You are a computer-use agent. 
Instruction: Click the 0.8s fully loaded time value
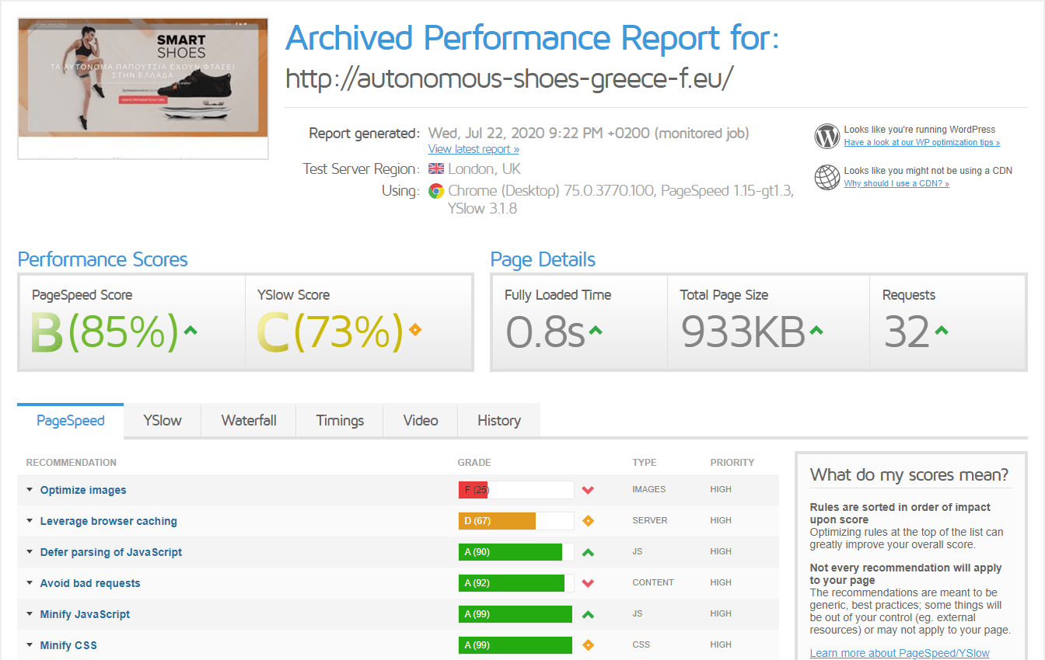[545, 332]
